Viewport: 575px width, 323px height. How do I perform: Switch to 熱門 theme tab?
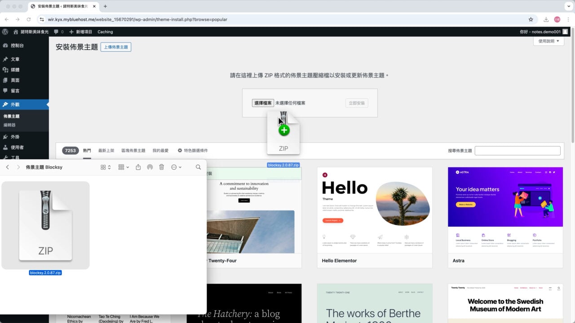87,151
